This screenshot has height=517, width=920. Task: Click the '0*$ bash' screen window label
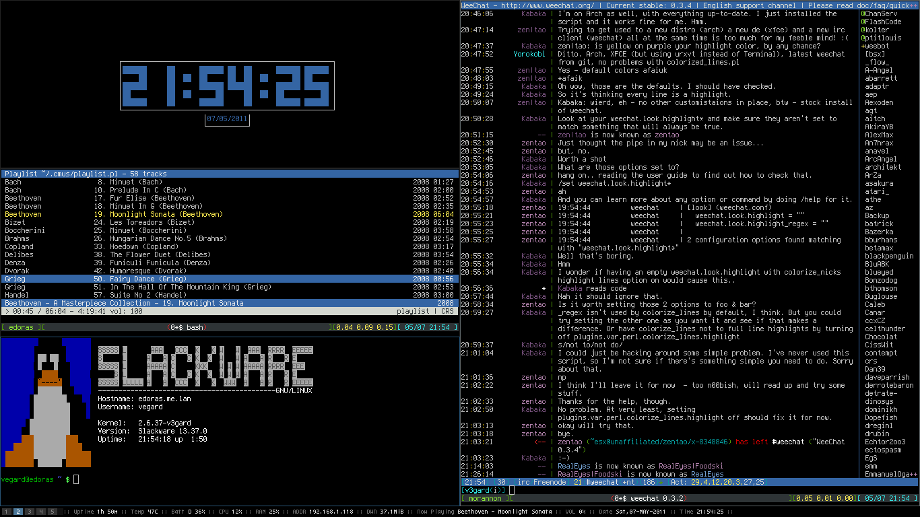[x=186, y=327]
